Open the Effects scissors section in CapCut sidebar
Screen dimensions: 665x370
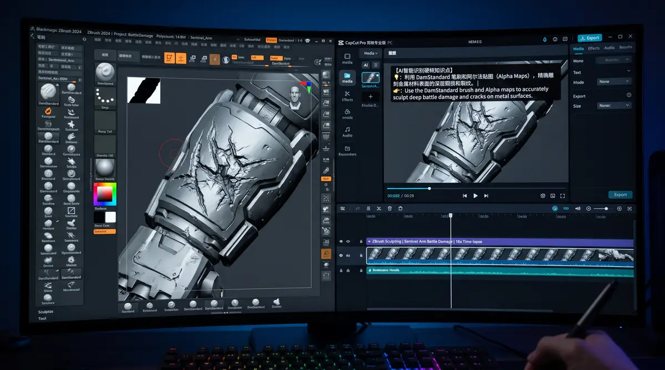tap(347, 96)
